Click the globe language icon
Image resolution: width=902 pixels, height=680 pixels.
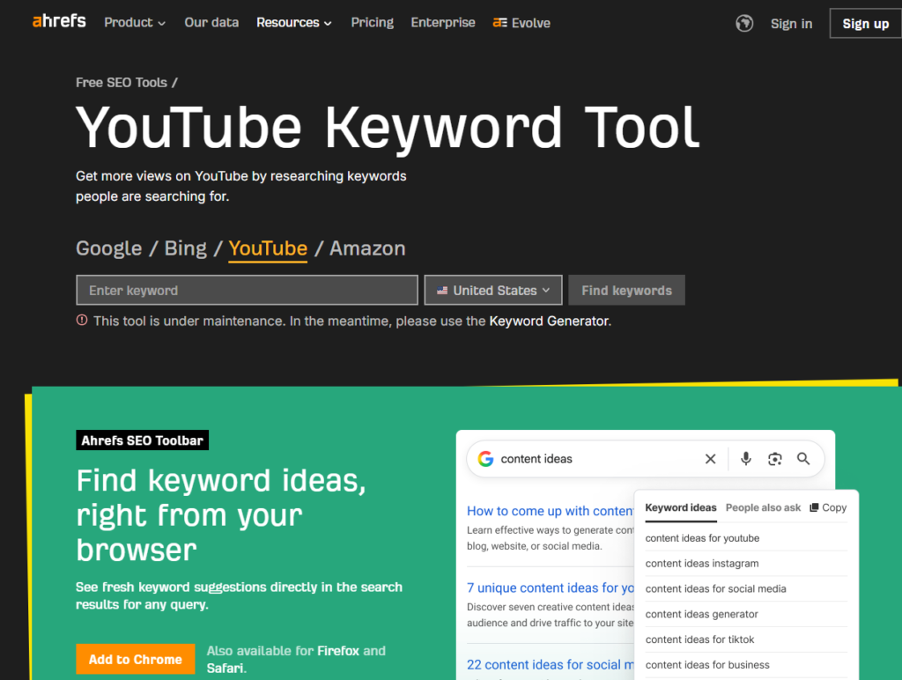click(744, 24)
